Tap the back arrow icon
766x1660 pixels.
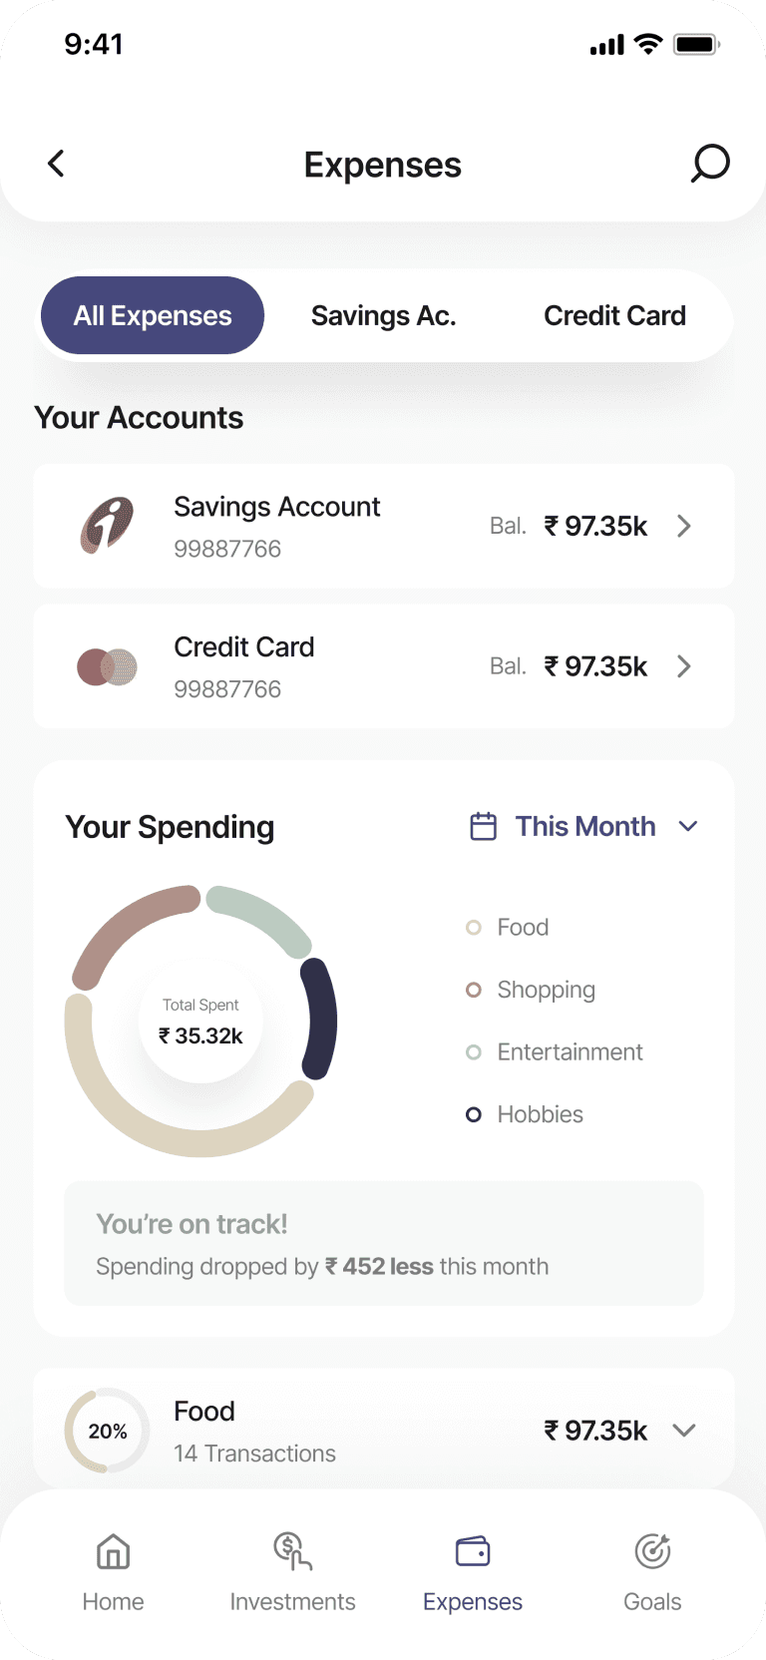[x=57, y=164]
